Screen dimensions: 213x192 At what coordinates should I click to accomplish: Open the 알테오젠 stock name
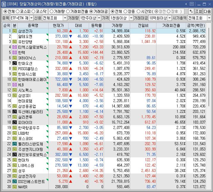[25, 36]
